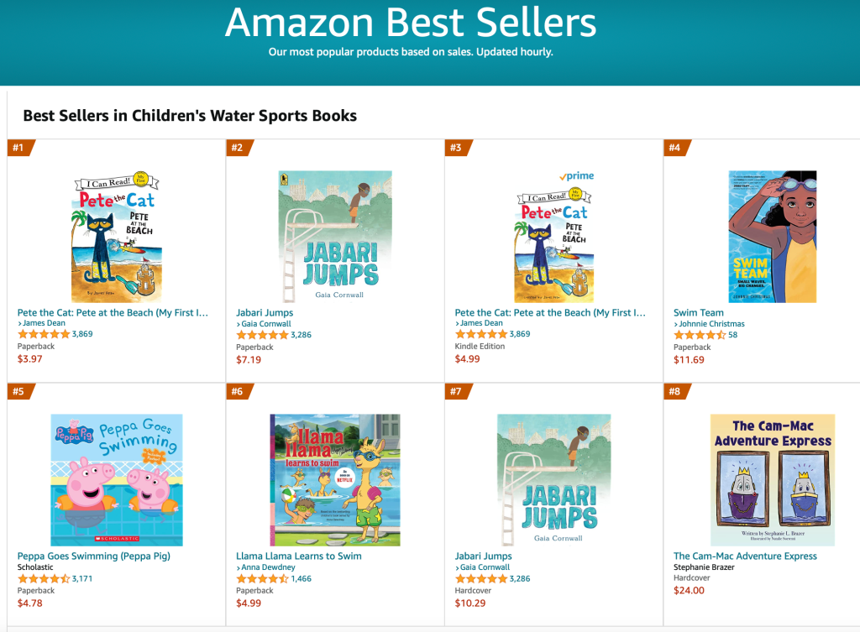Open Llama Llama Learns to Swim title link
Screen dimensions: 860x632
click(299, 556)
